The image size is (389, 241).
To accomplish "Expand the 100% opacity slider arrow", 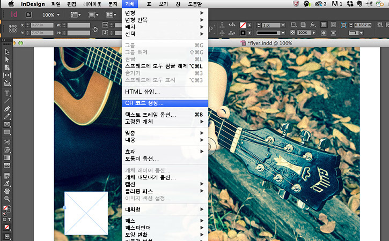I will click(314, 33).
